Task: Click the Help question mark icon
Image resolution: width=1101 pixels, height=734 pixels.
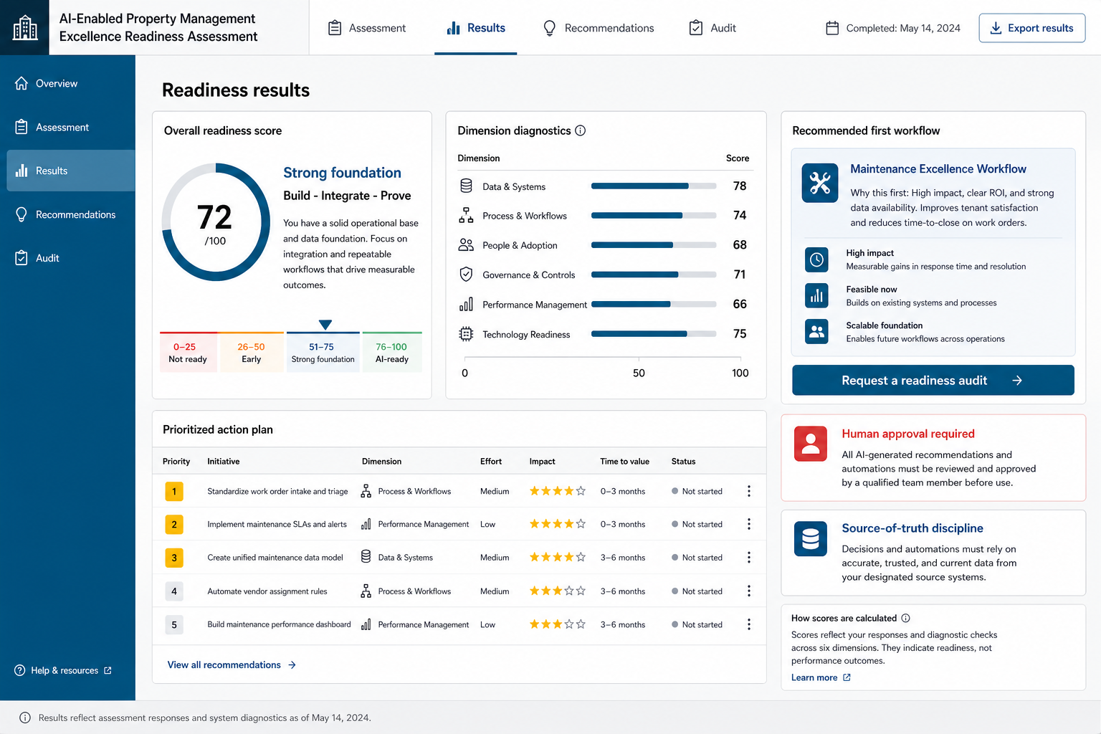Action: pyautogui.click(x=19, y=670)
